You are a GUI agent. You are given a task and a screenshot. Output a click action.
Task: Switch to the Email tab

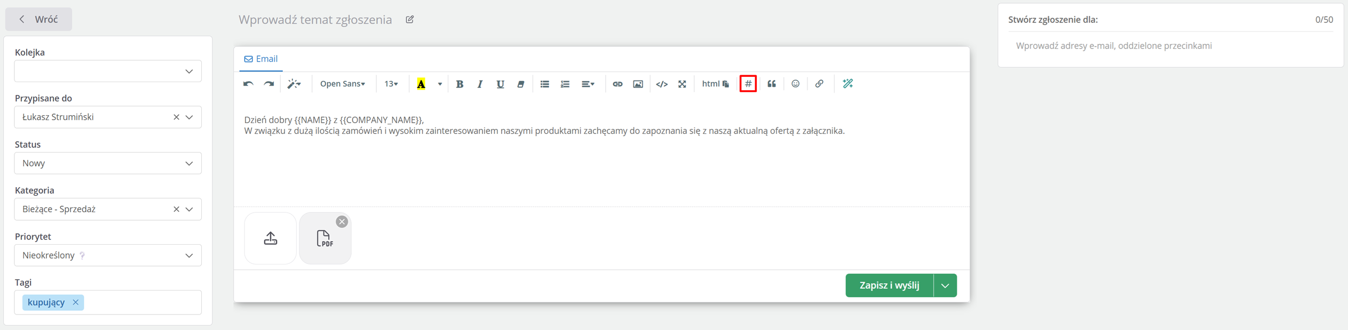coord(261,59)
